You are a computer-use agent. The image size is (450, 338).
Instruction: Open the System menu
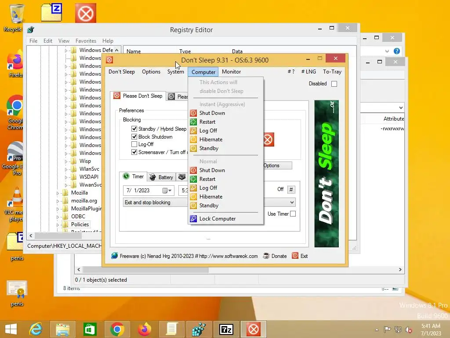(176, 72)
